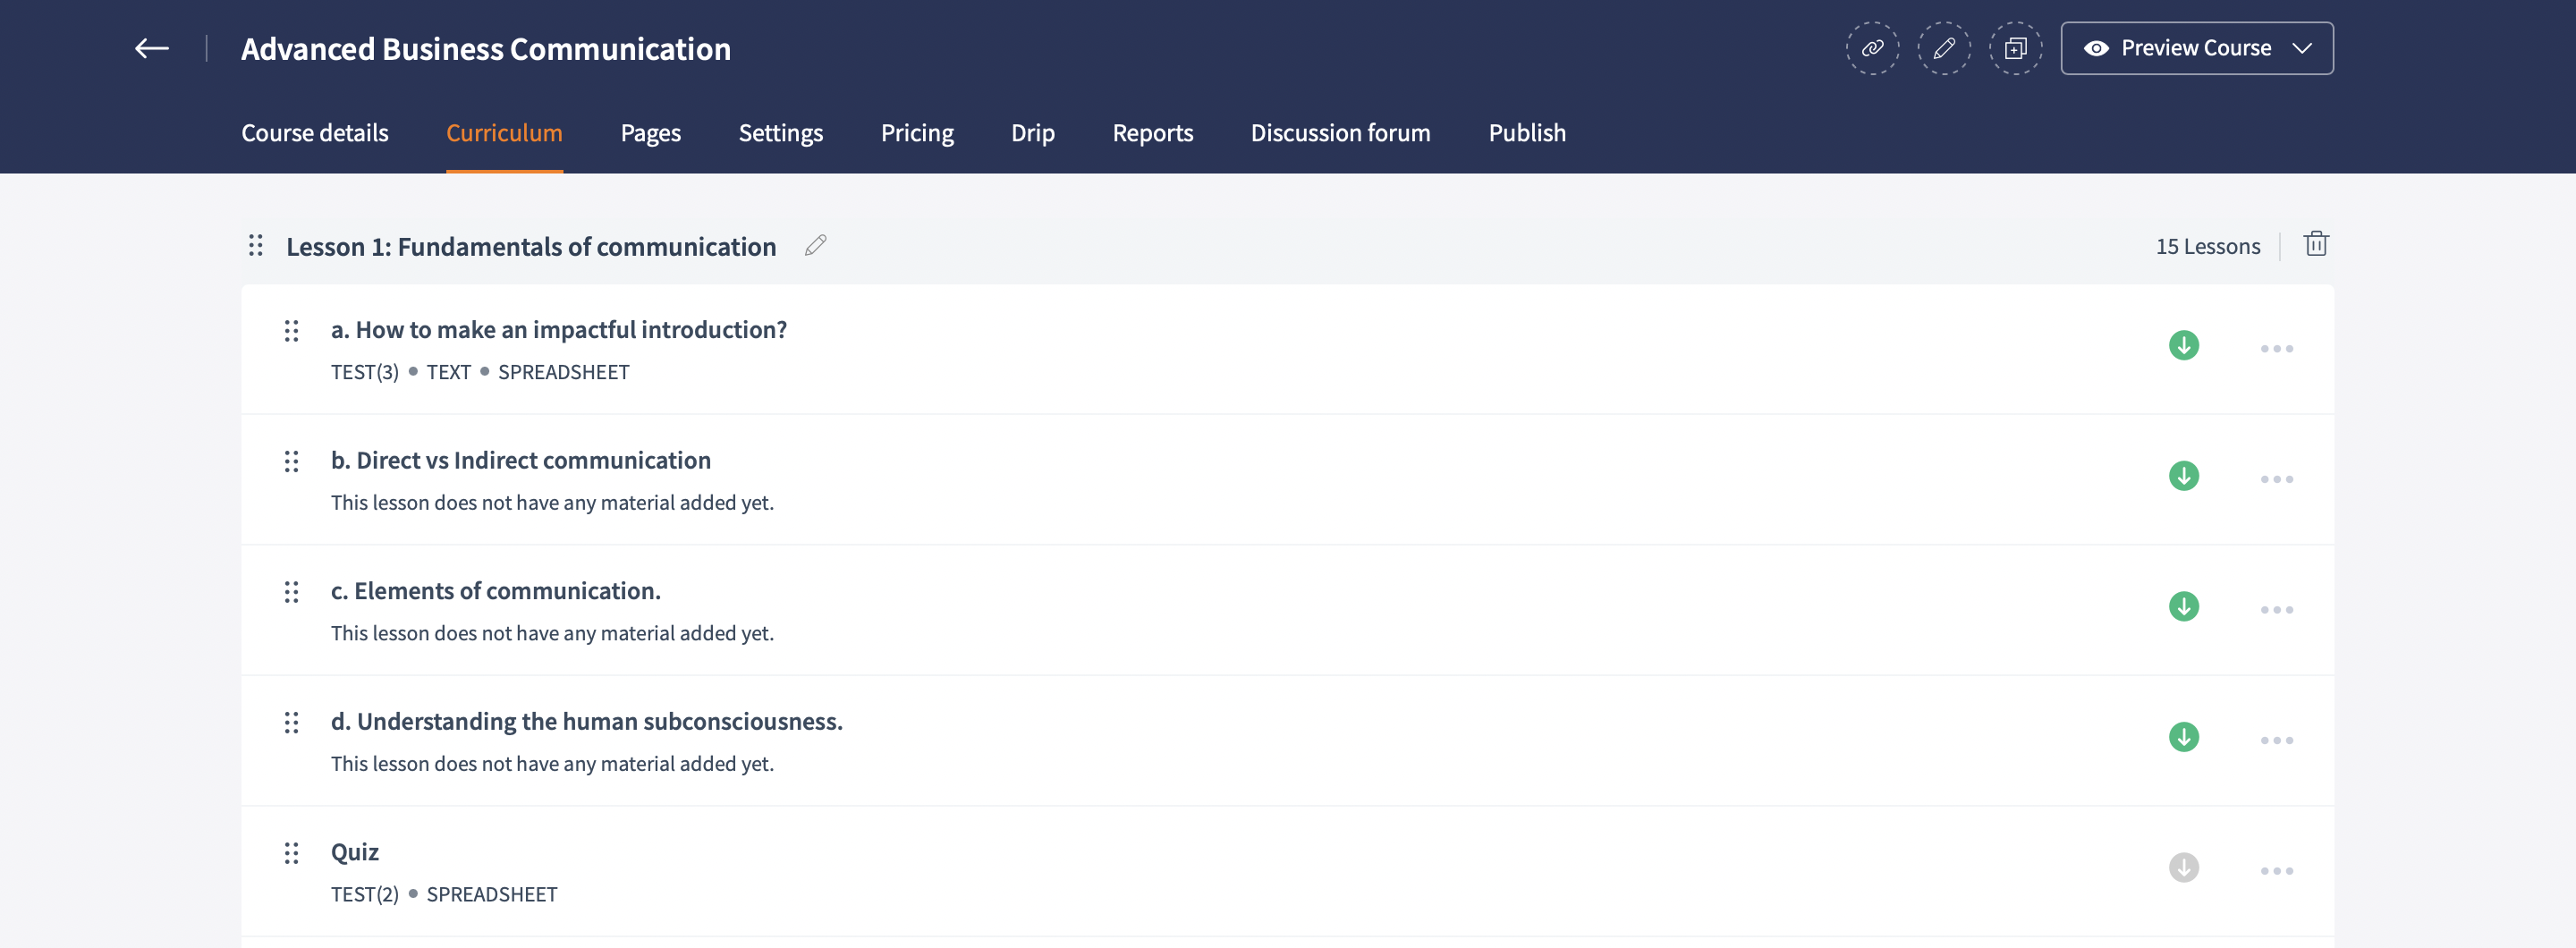Go to the Settings tab
This screenshot has width=2576, height=948.
[x=781, y=133]
